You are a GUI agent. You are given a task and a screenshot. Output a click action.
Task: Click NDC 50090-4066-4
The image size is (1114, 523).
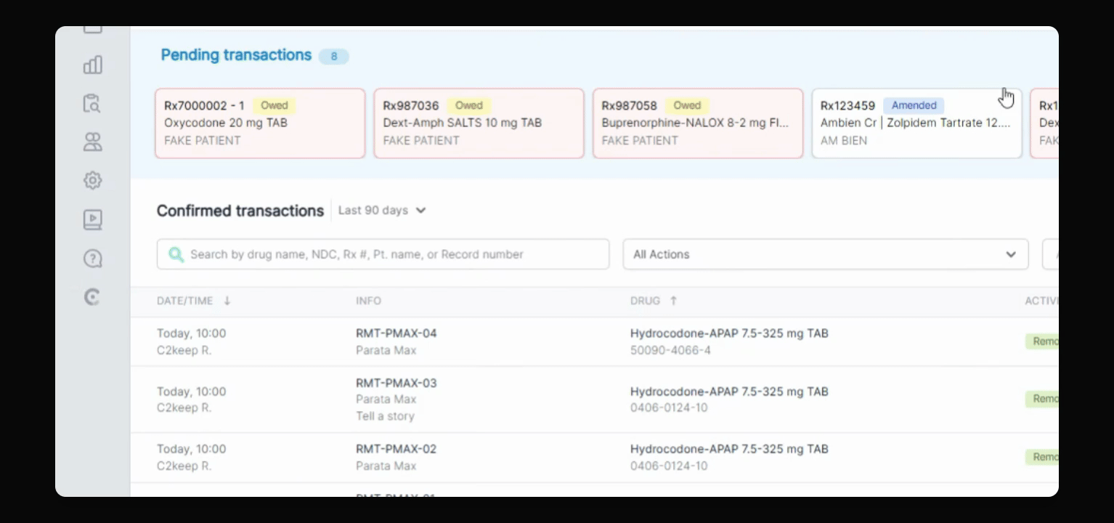[x=670, y=350]
